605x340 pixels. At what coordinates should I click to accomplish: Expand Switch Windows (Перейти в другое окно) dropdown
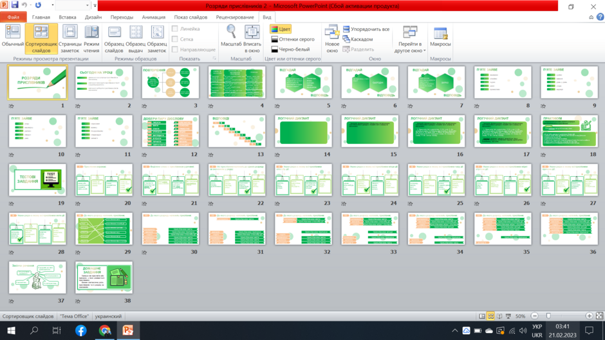[x=410, y=38]
